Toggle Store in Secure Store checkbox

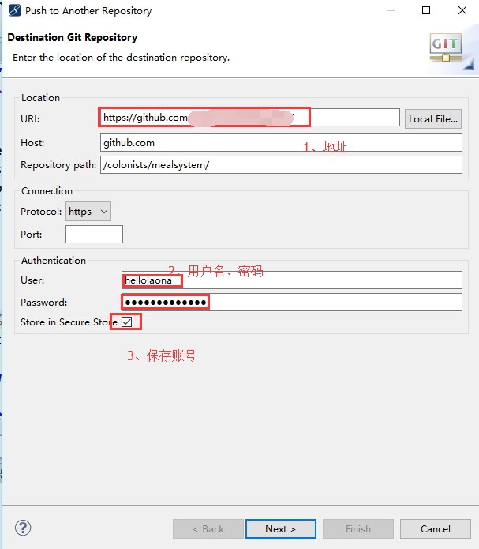[x=127, y=322]
